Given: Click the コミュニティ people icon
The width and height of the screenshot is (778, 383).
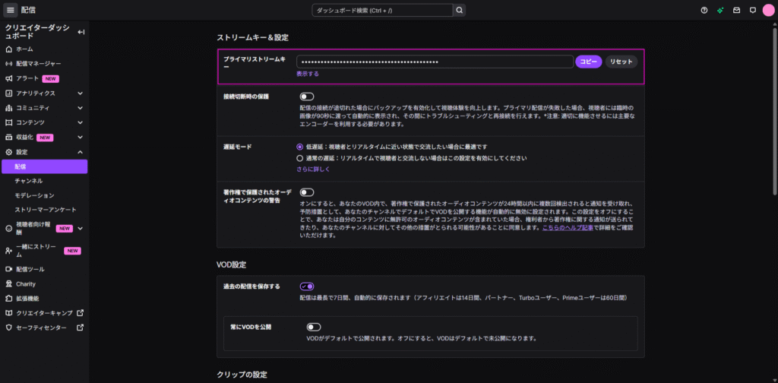Looking at the screenshot, I should point(8,108).
